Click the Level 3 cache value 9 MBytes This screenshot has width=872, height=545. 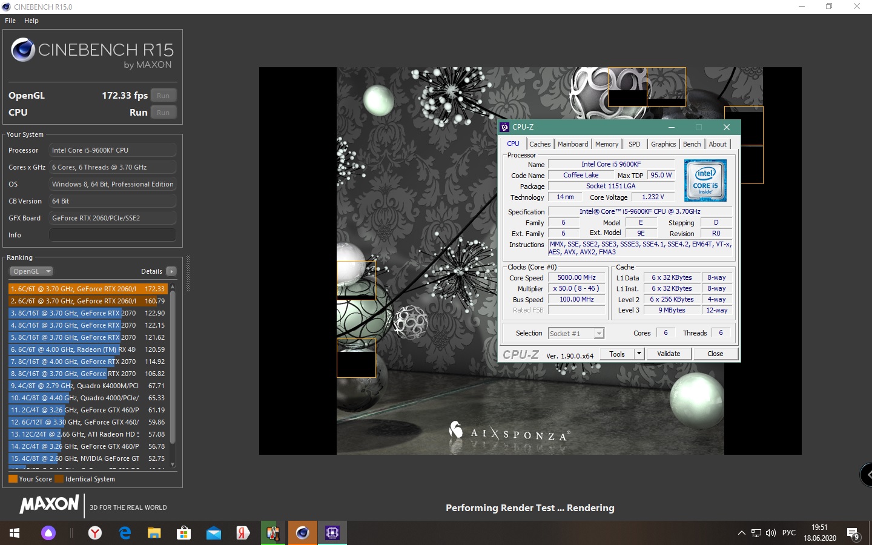[672, 311]
